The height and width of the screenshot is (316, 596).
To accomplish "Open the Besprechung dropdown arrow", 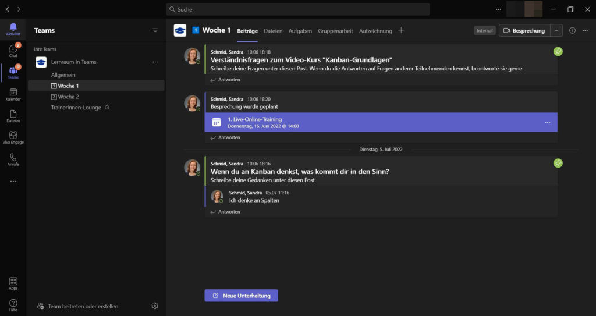I will click(556, 30).
